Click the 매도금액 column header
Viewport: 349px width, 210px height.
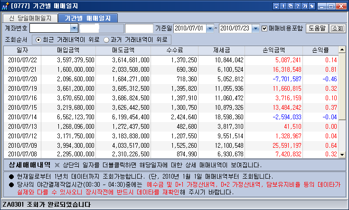coord(123,50)
